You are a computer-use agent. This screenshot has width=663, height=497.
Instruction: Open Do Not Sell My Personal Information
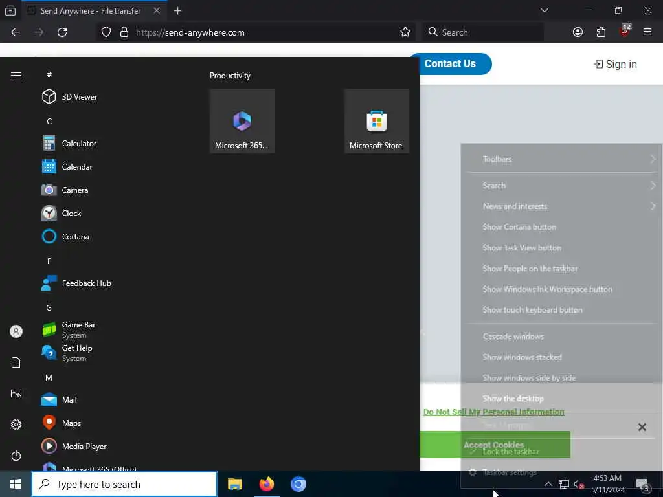(493, 412)
